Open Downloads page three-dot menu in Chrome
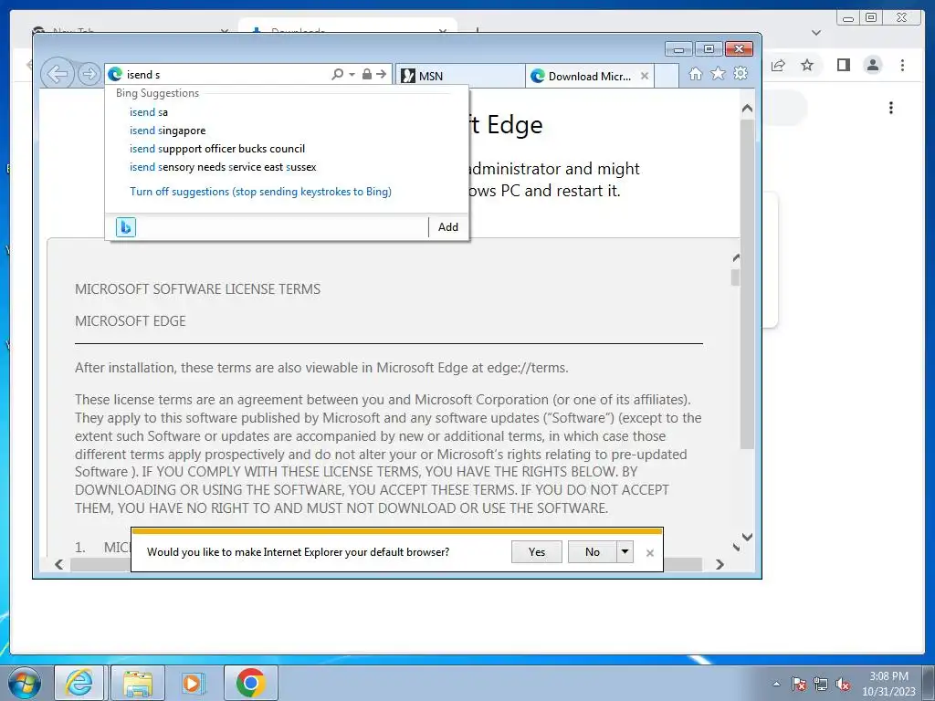The image size is (935, 701). (891, 108)
